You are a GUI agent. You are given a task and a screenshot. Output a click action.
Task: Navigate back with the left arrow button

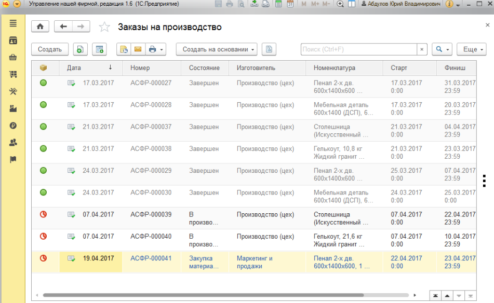[x=63, y=27]
